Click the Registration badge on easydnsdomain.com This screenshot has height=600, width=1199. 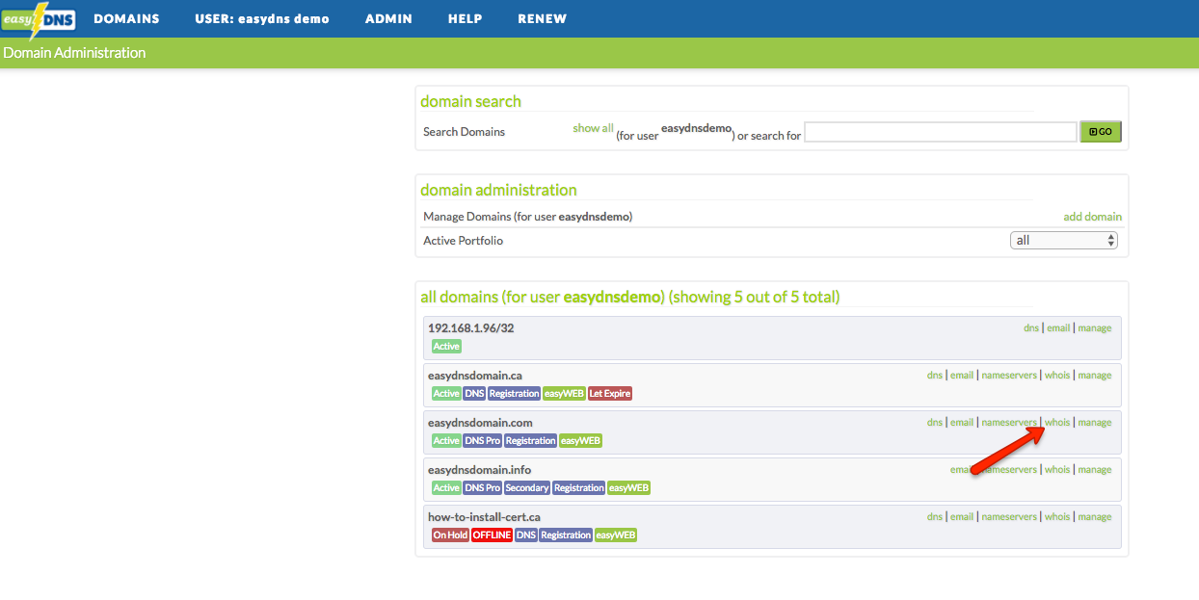coord(530,441)
